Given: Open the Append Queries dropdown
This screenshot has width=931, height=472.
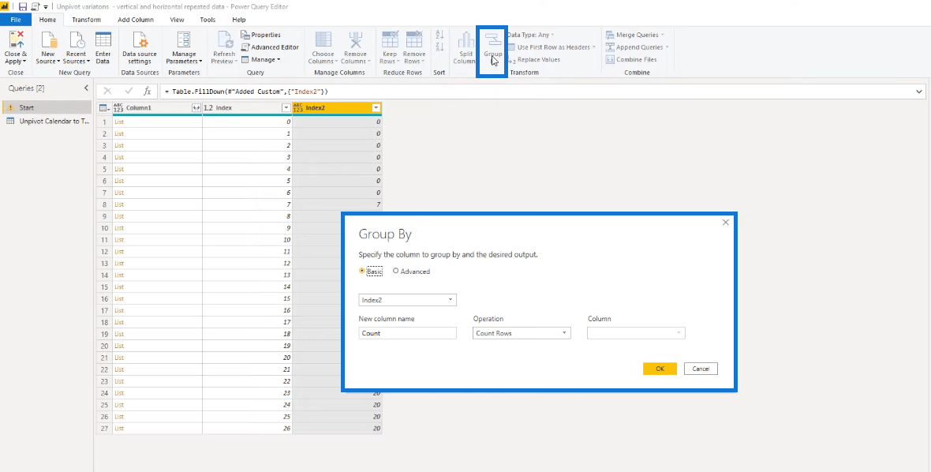Looking at the screenshot, I should (637, 47).
